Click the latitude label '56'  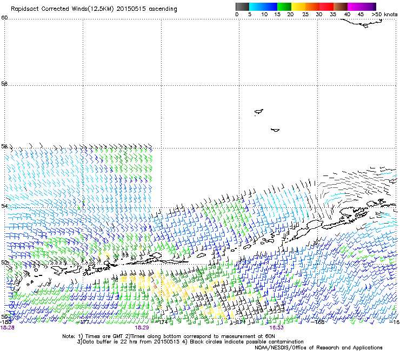pos(4,146)
